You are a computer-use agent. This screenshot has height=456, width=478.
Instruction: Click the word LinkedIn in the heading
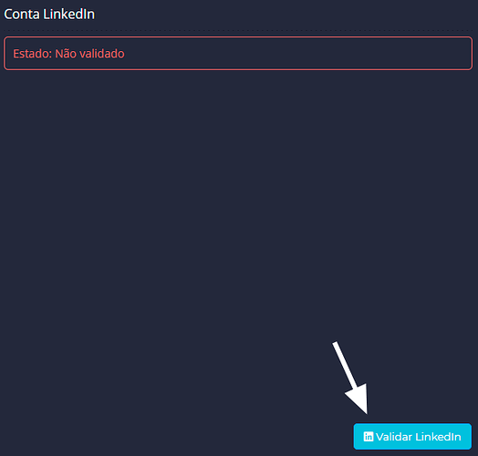click(x=69, y=14)
